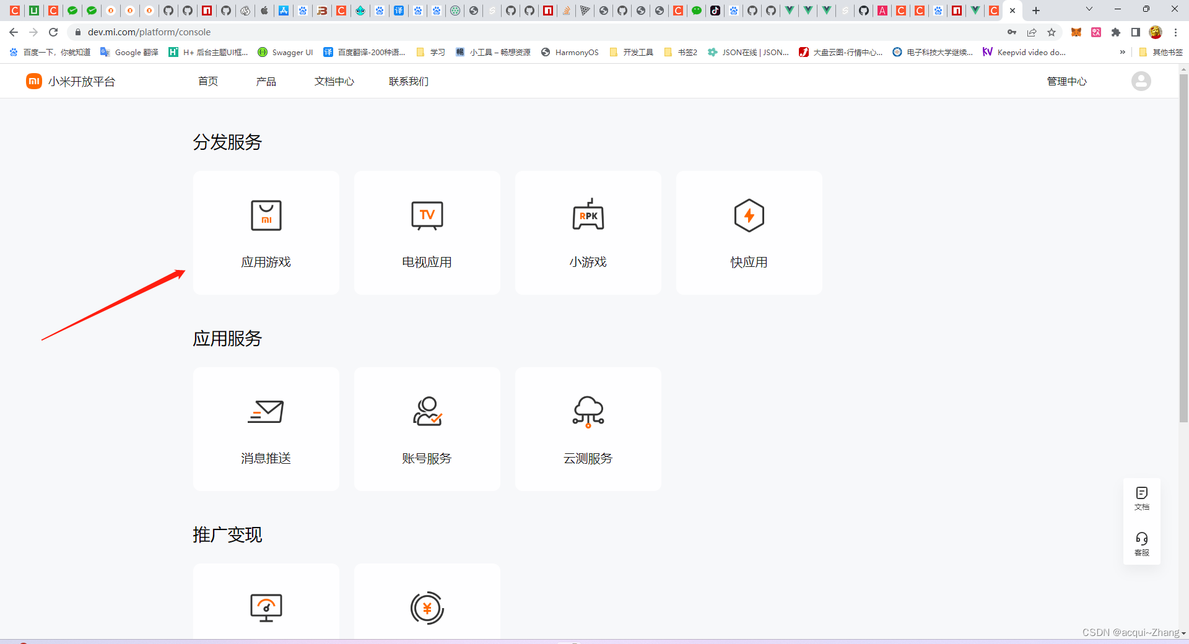
Task: Open the 云测服务 cloud icon
Action: tap(588, 412)
